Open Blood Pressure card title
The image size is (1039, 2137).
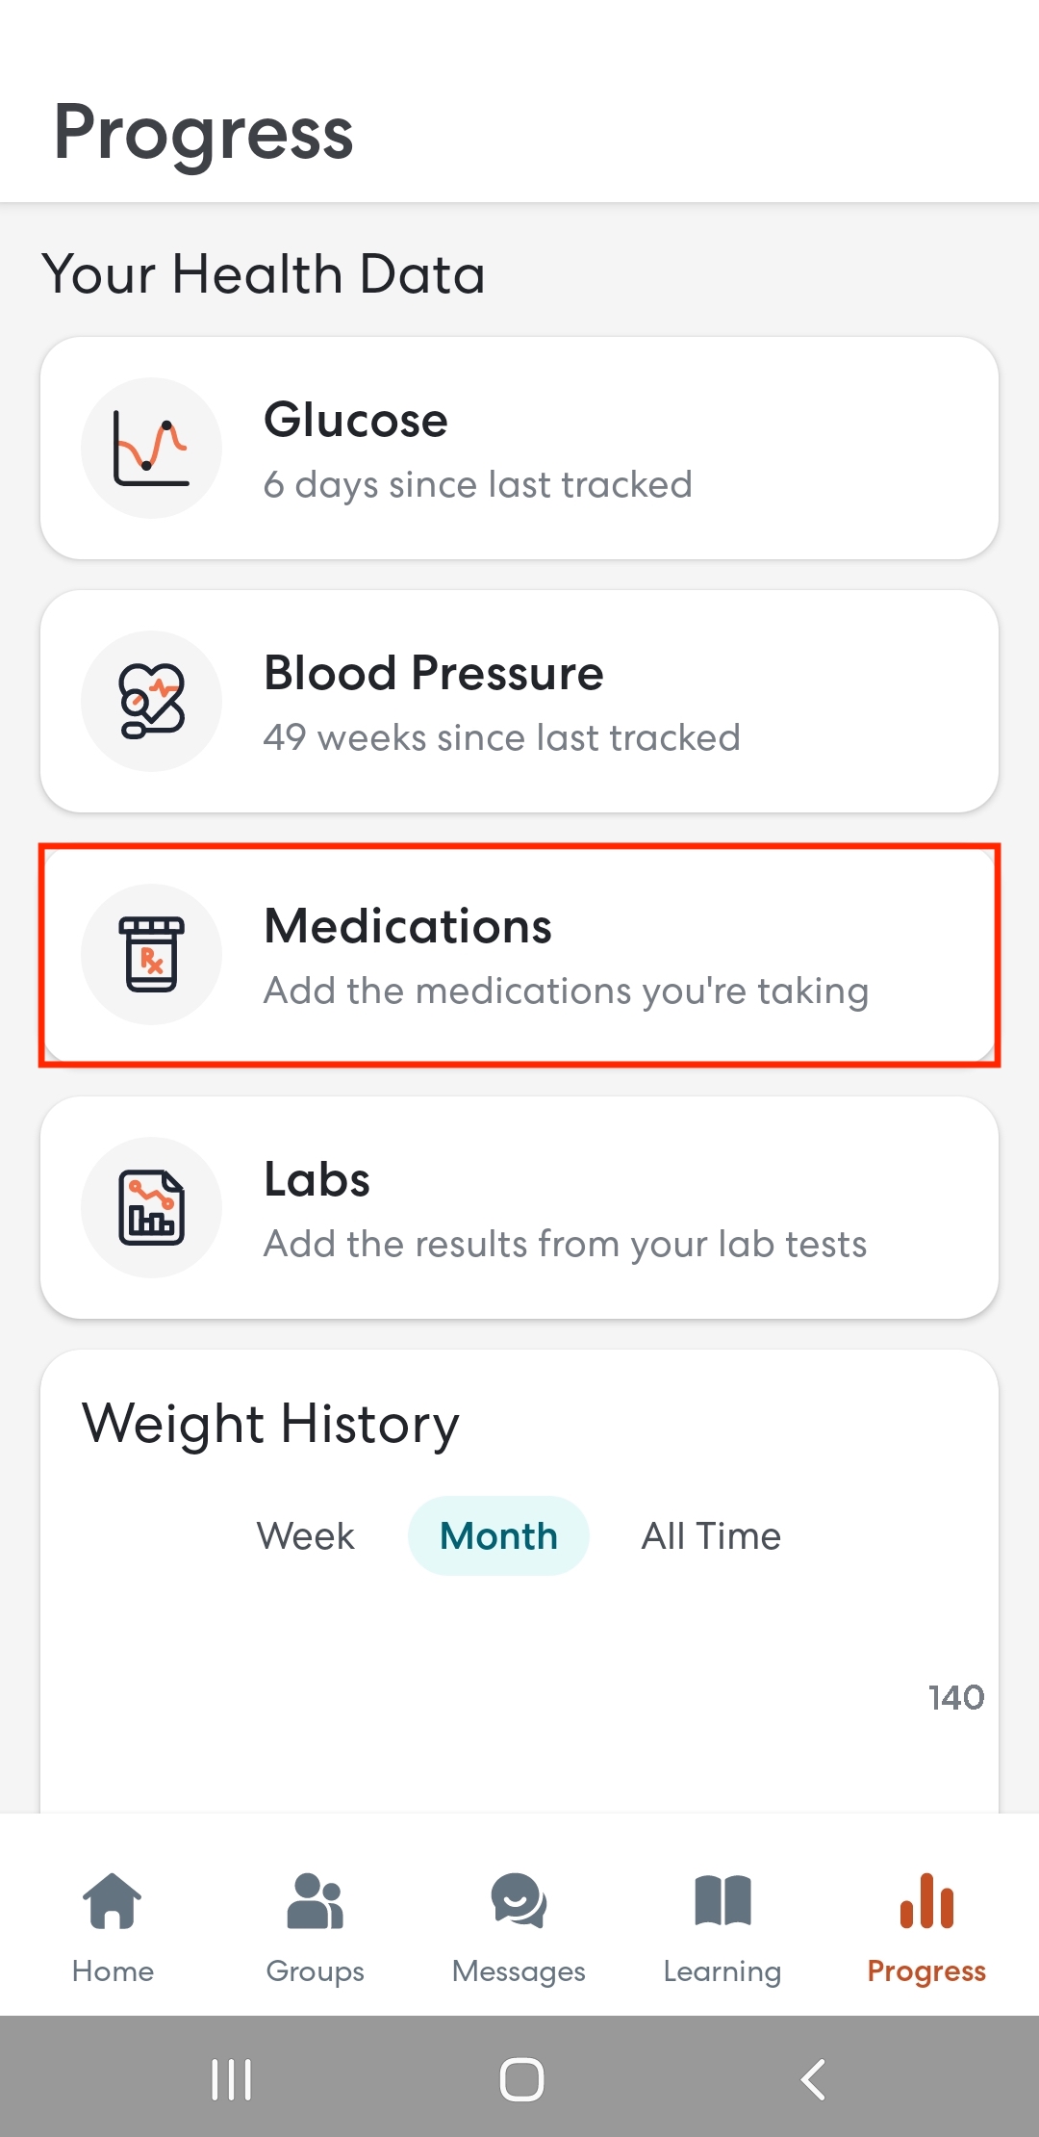434,673
